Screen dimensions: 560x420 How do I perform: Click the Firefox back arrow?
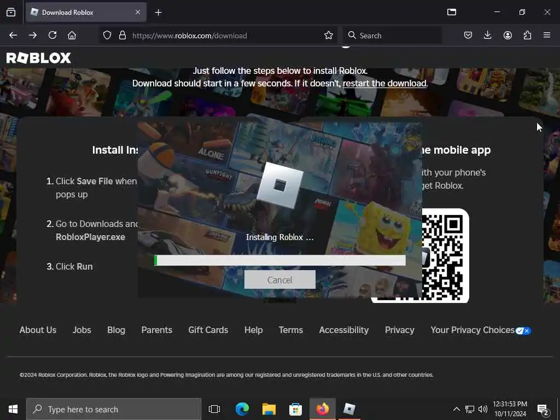(x=13, y=36)
